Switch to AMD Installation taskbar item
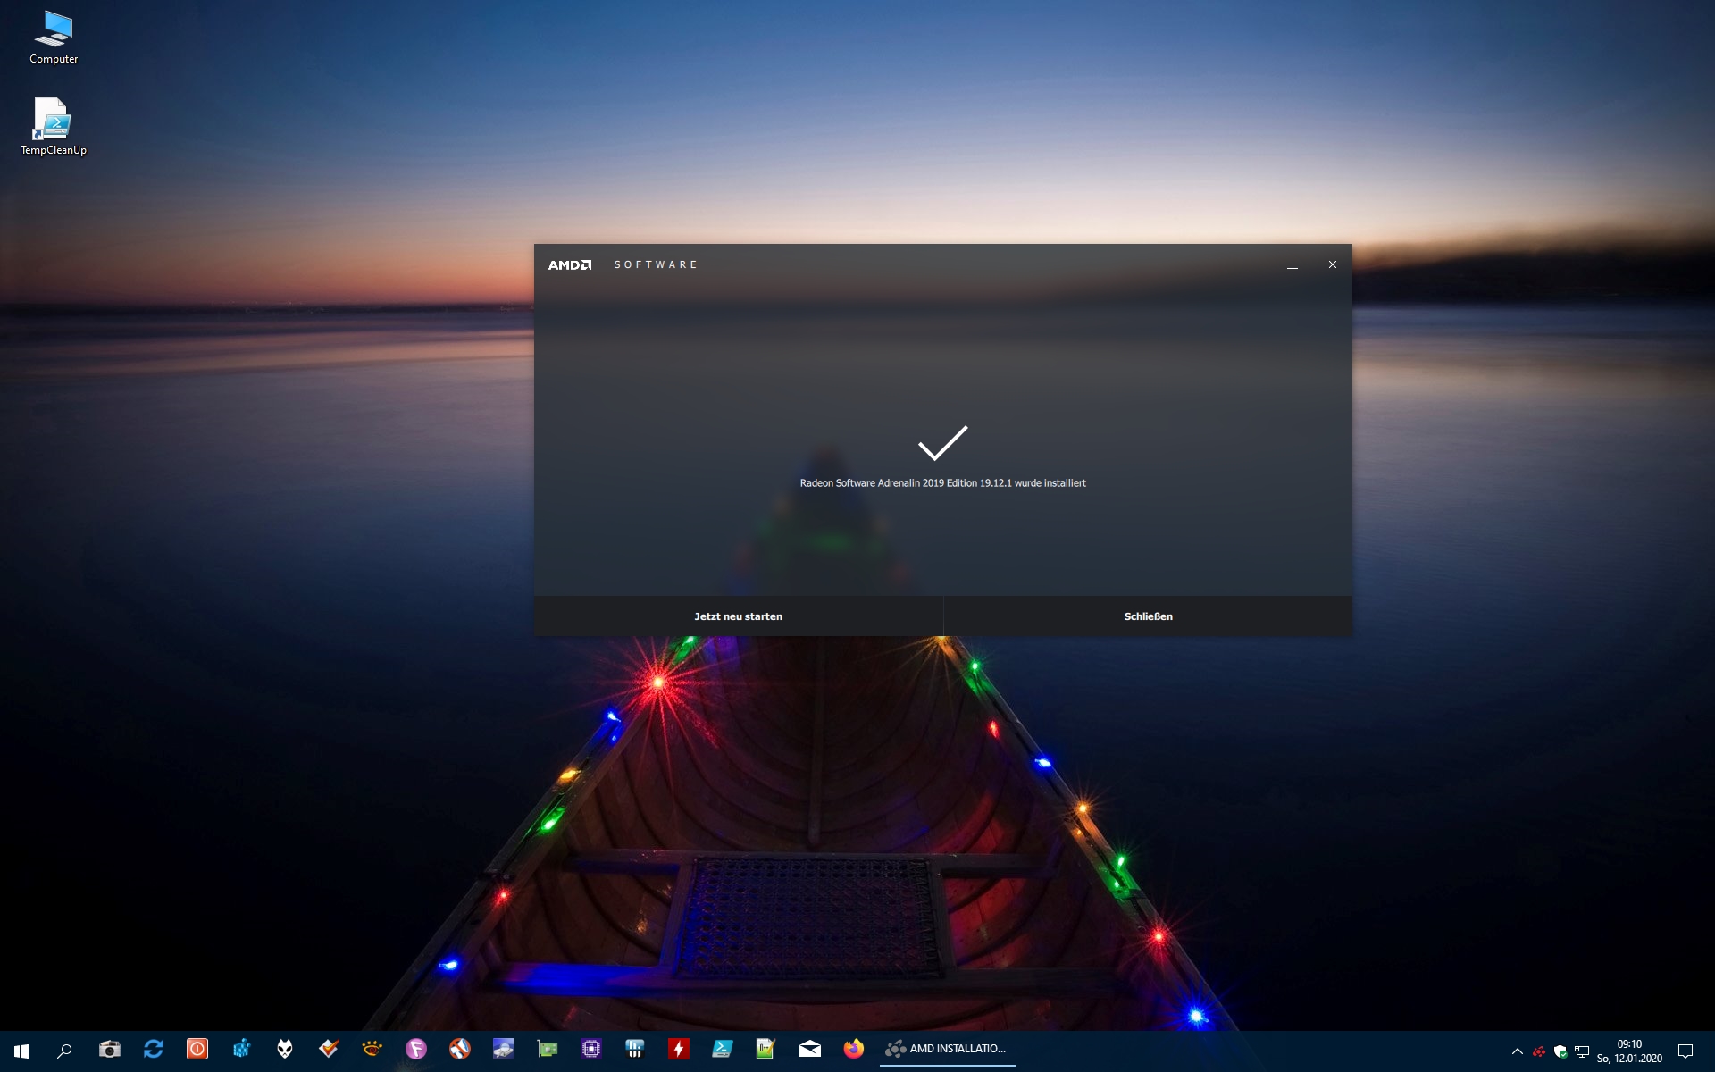 [x=947, y=1049]
